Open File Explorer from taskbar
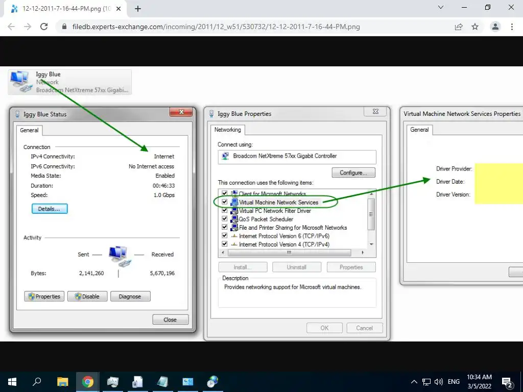This screenshot has width=523, height=392. coord(62,382)
